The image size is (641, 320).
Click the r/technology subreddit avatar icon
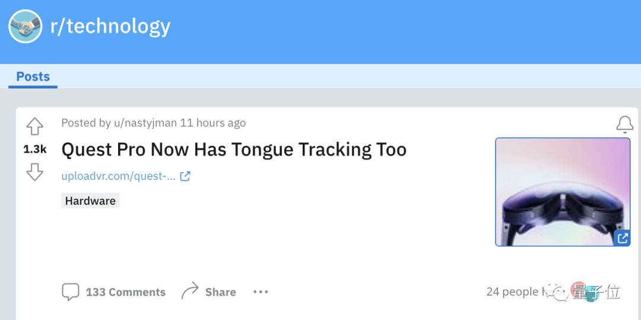26,26
